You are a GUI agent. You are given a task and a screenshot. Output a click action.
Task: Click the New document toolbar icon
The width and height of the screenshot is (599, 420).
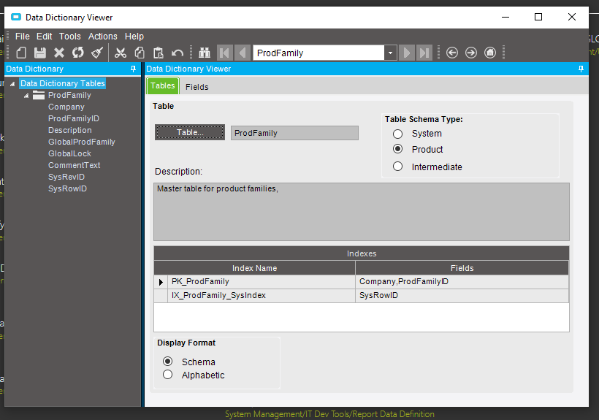pyautogui.click(x=21, y=53)
